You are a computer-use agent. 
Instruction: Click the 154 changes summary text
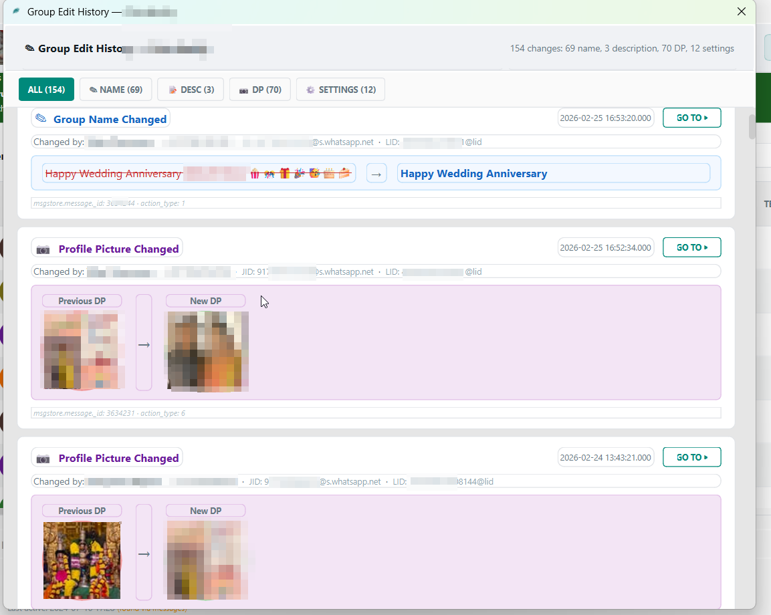click(621, 48)
